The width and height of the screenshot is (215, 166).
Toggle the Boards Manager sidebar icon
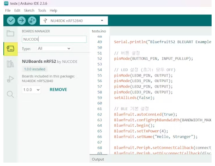pyautogui.click(x=11, y=49)
